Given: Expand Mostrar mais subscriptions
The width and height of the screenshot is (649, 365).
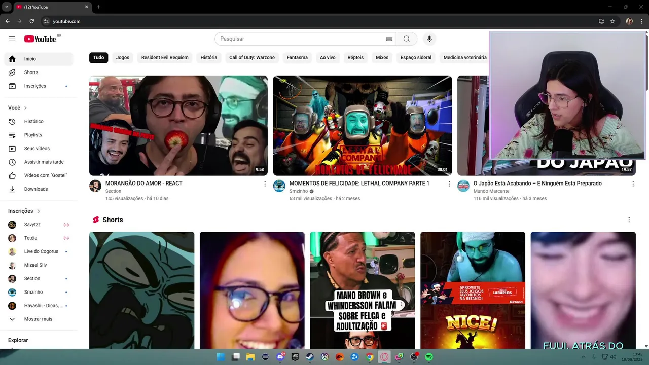Looking at the screenshot, I should click(x=39, y=319).
